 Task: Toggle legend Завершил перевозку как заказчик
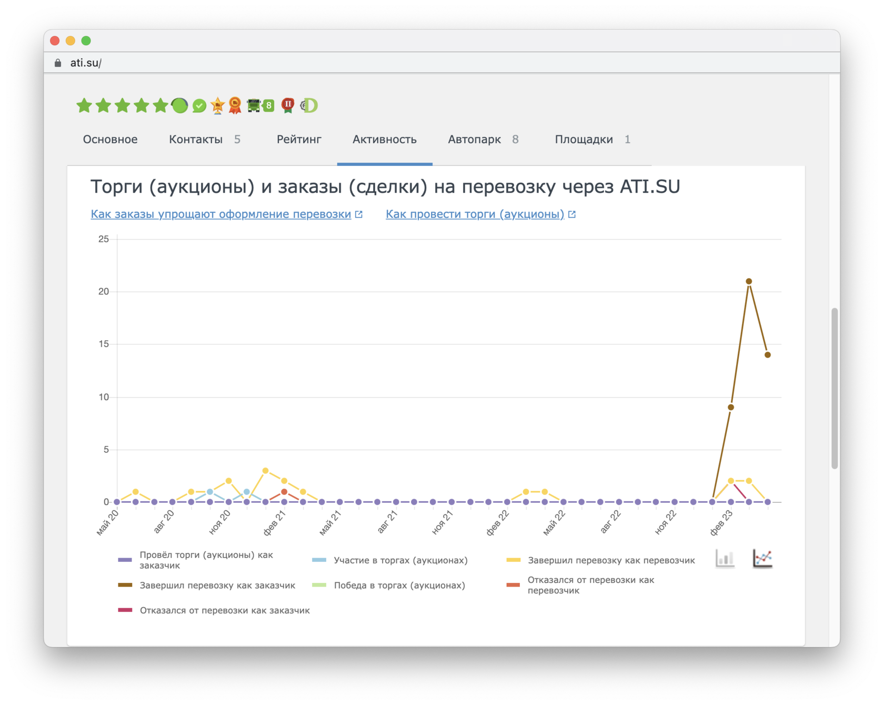(x=207, y=585)
